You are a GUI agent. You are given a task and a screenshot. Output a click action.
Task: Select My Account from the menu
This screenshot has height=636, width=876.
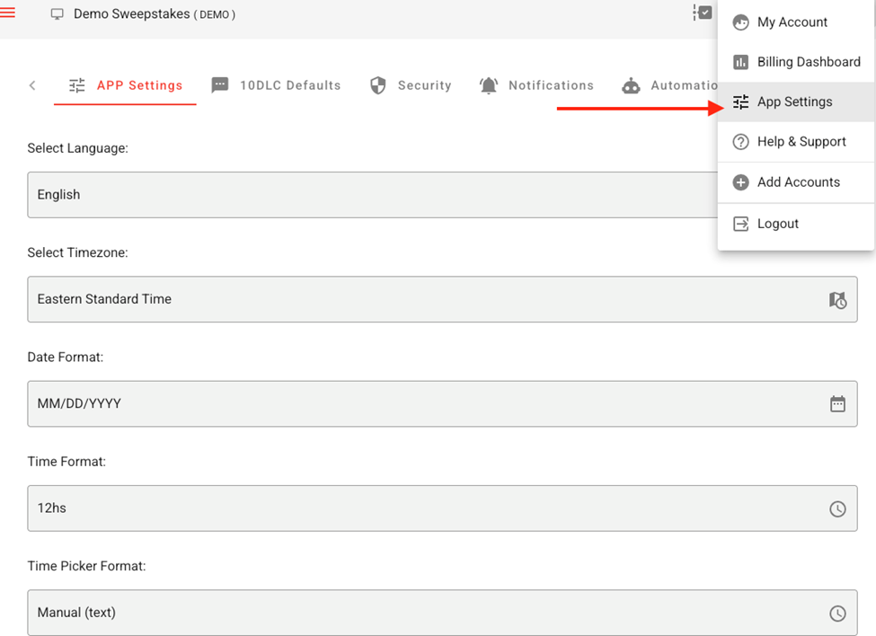point(792,22)
